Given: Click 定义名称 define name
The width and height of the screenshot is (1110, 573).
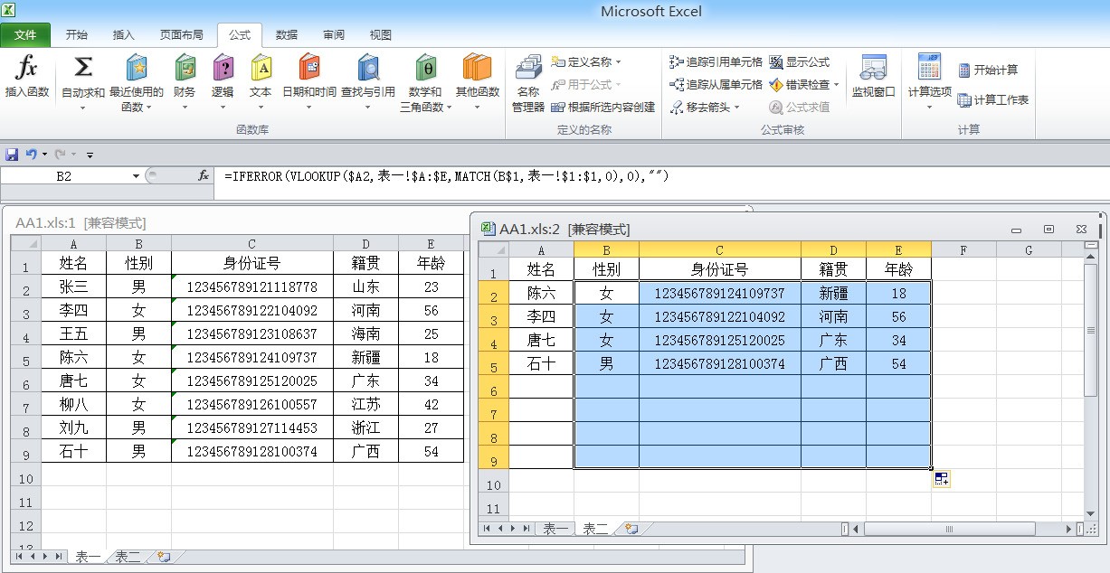Looking at the screenshot, I should 587,62.
